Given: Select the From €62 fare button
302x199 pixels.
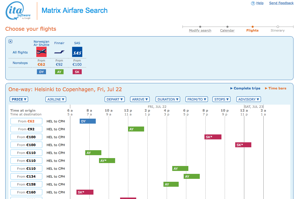Looking at the screenshot, I should (26, 121).
